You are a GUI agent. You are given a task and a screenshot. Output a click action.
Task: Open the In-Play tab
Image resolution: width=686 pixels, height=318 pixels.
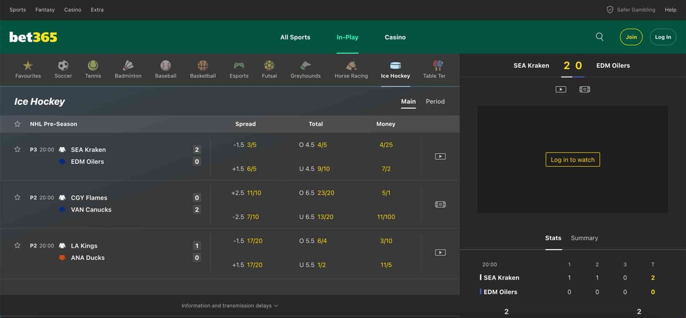tap(348, 37)
